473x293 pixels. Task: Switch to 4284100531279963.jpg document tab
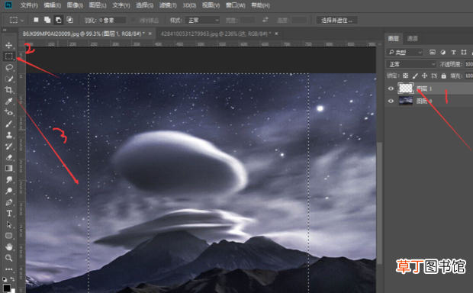pyautogui.click(x=215, y=34)
